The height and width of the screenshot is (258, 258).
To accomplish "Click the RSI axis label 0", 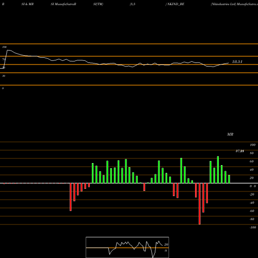I will 3,88.
